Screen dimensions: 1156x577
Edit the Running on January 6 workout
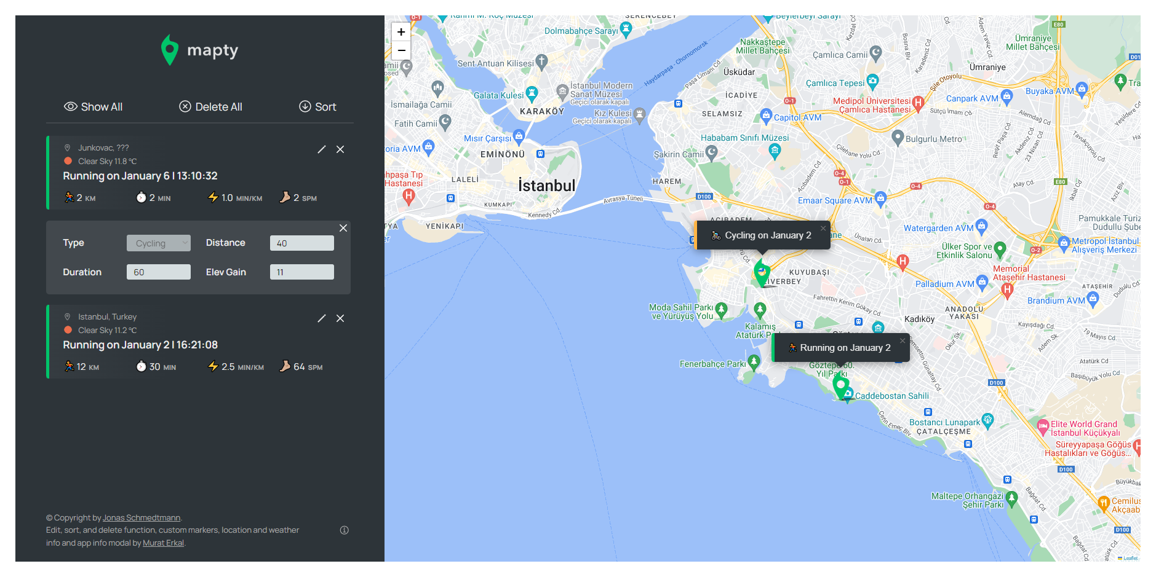click(321, 149)
